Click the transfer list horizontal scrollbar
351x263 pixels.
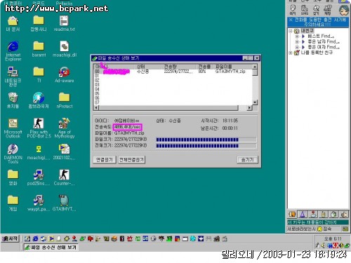(173, 108)
